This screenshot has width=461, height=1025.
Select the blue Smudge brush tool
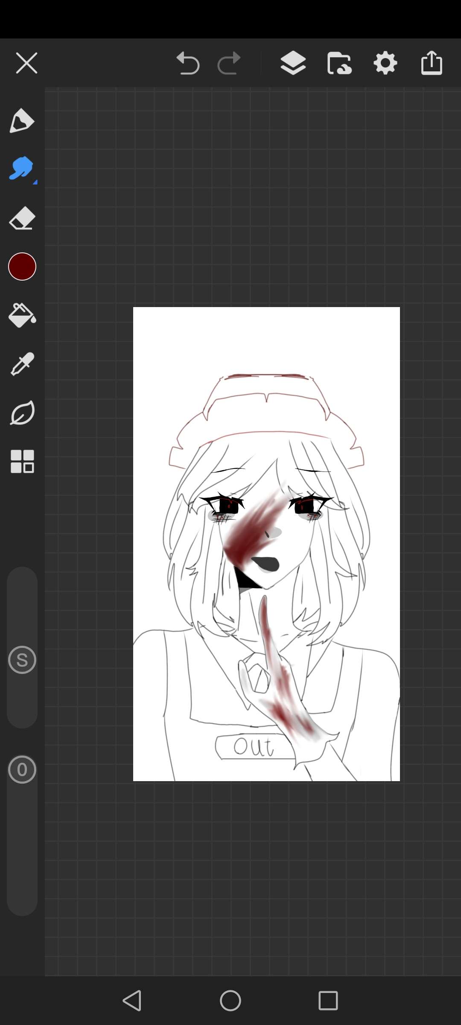click(x=21, y=169)
